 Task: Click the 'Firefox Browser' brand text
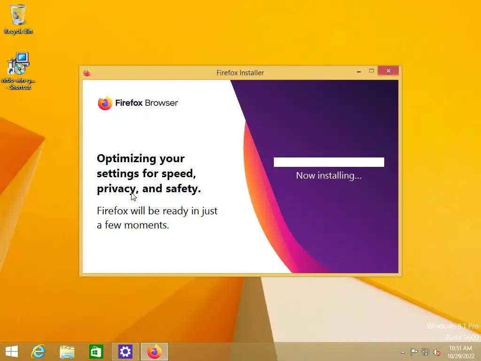(147, 103)
